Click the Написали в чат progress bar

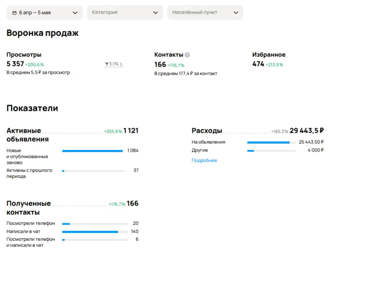(95, 232)
